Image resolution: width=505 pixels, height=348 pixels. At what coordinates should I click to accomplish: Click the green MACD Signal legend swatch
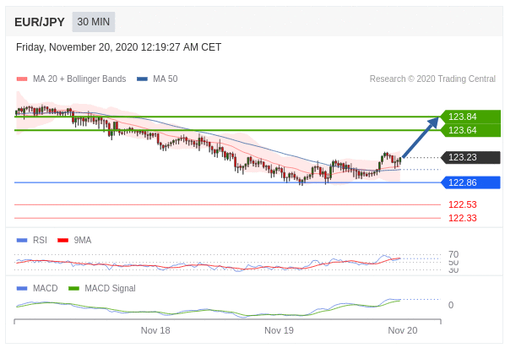[74, 288]
